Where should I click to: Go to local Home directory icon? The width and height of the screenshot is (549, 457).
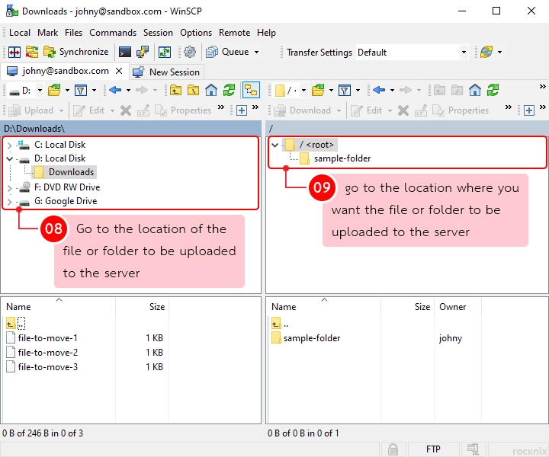[210, 90]
